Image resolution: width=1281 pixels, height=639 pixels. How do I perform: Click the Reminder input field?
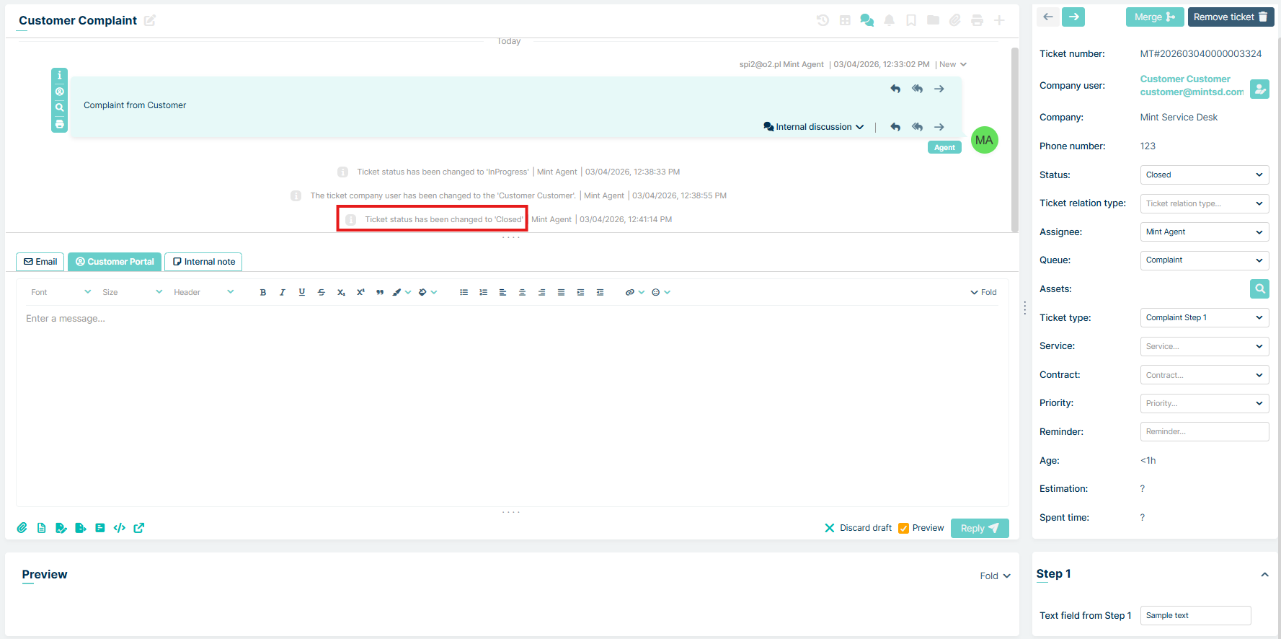[1204, 432]
